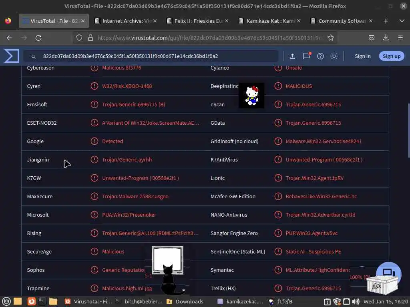410x307 pixels.
Task: Bookmark this page with star icon
Action: click(330, 38)
